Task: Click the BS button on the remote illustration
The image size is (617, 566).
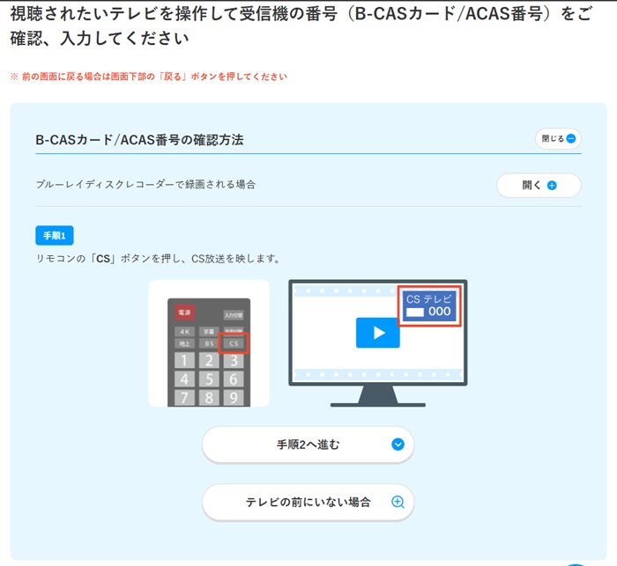Action: pyautogui.click(x=209, y=343)
